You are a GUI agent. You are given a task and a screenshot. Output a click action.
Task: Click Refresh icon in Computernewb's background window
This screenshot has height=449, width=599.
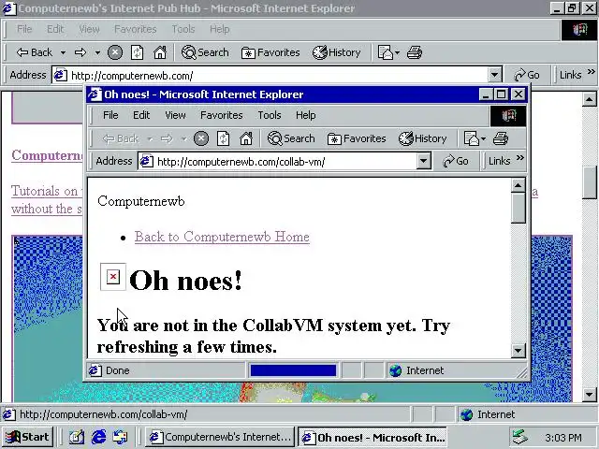click(138, 52)
